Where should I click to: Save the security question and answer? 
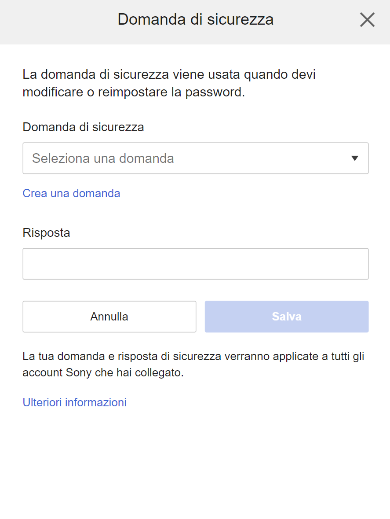point(286,316)
